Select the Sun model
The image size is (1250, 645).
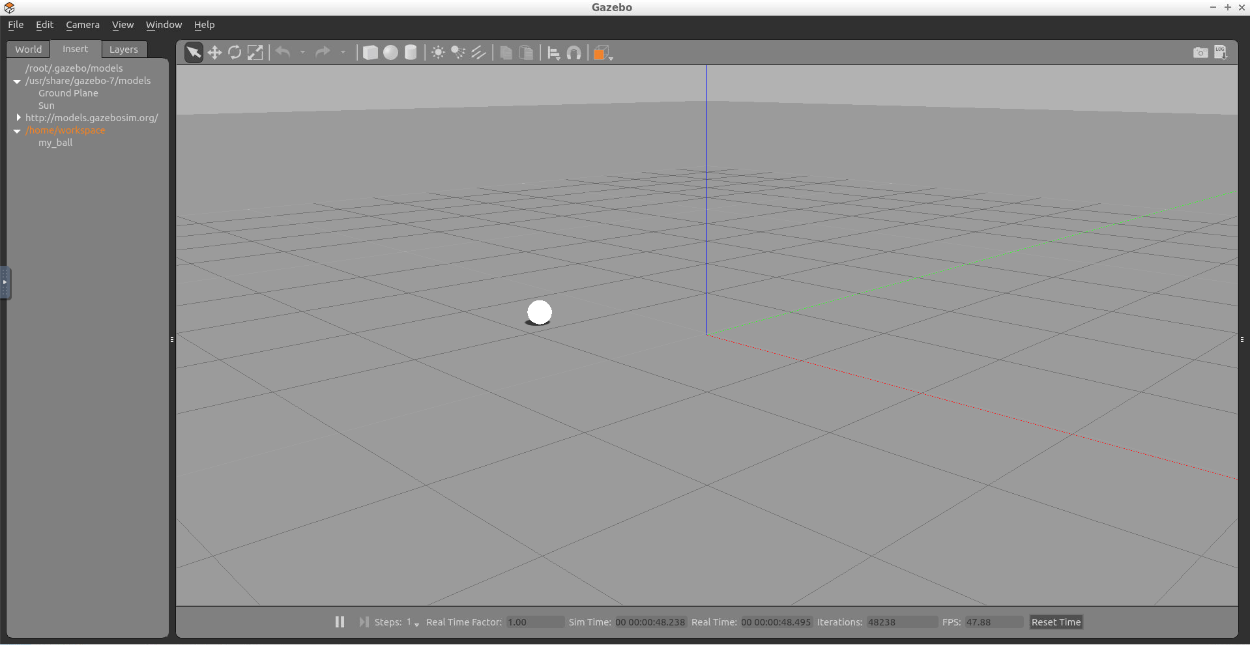pyautogui.click(x=46, y=106)
